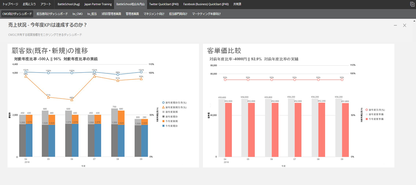Switch to Twitter QuickStart (JP40) tab
This screenshot has height=185, width=416.
point(164,5)
